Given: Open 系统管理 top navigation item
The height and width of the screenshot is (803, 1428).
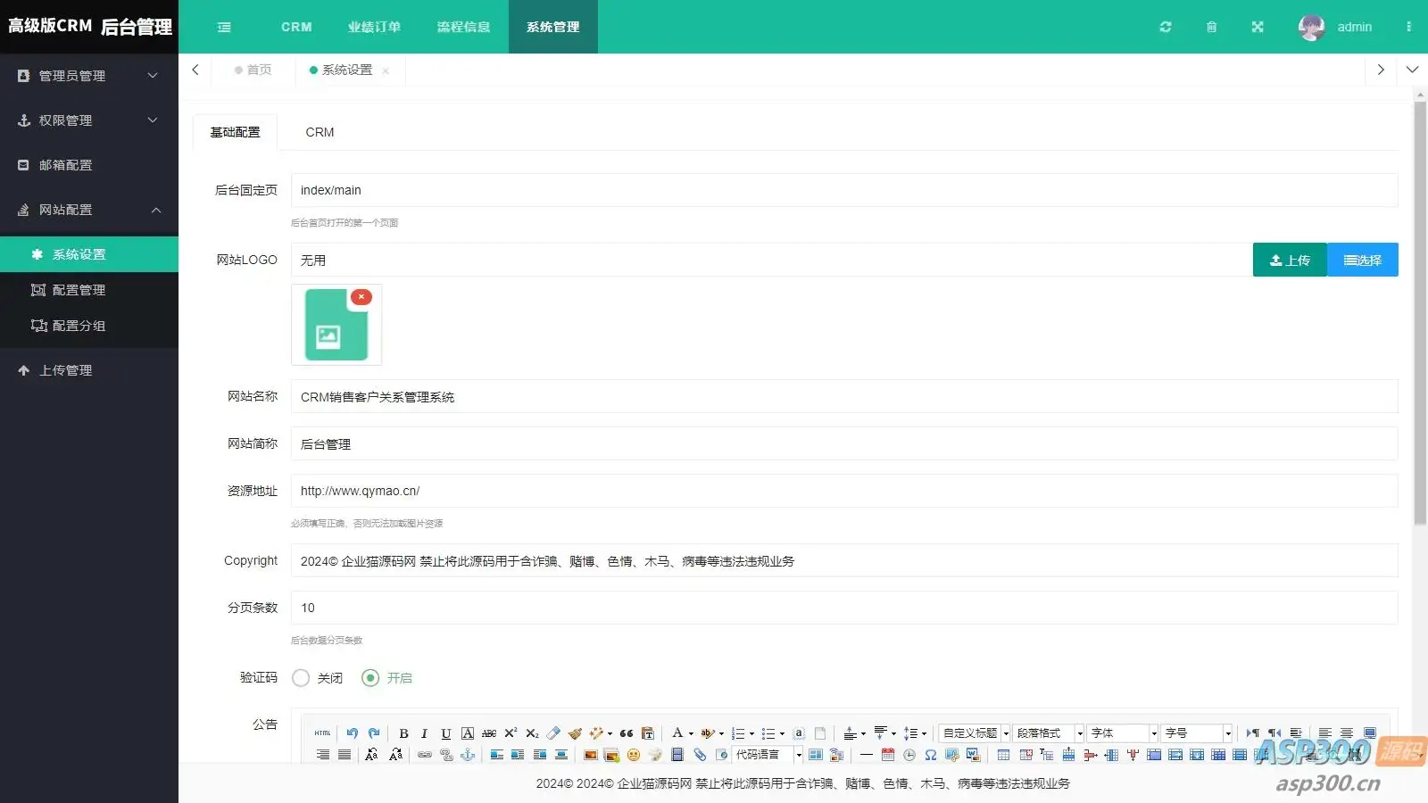Looking at the screenshot, I should pyautogui.click(x=553, y=27).
